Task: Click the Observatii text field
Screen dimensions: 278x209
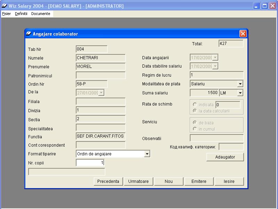Action: coord(216,138)
